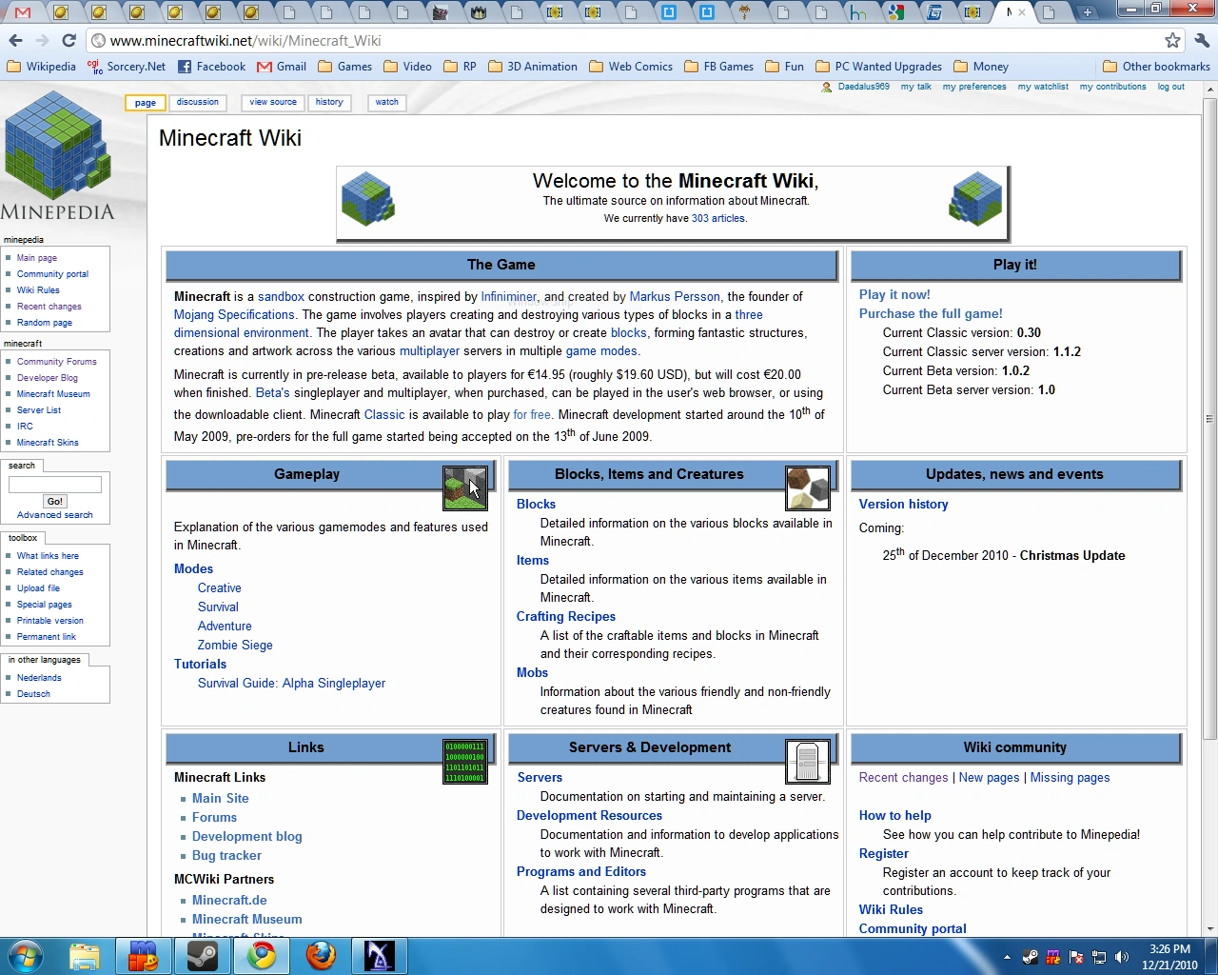Click the grass block icon next to Gameplay
The image size is (1218, 975).
(465, 487)
